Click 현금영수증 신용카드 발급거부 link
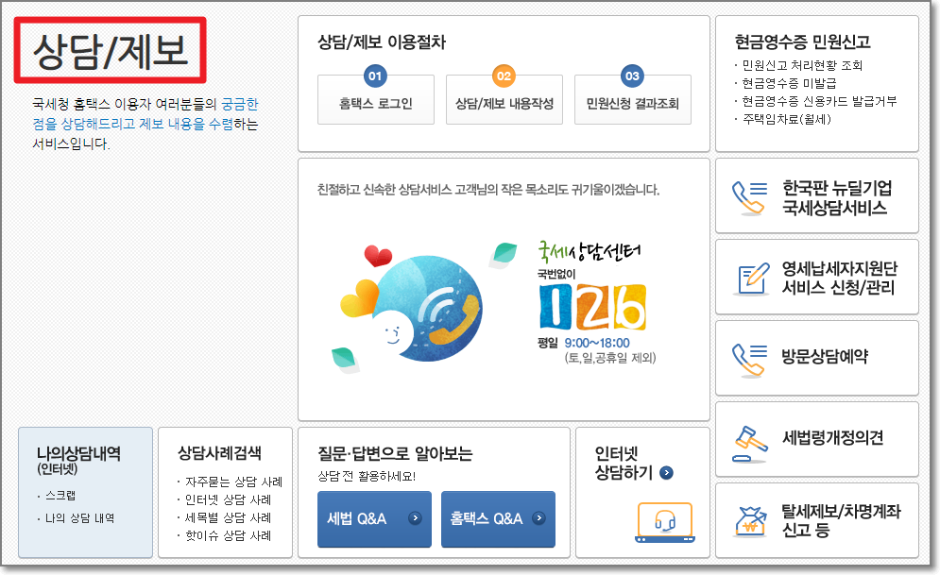This screenshot has width=940, height=575. [x=819, y=101]
